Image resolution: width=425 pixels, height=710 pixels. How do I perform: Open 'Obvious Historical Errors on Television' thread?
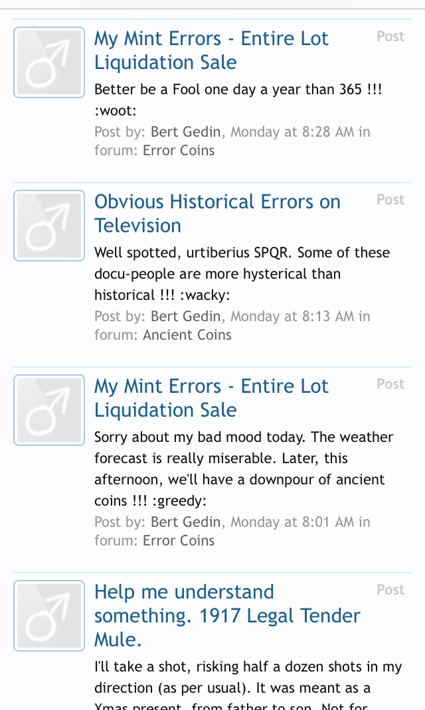click(x=217, y=214)
